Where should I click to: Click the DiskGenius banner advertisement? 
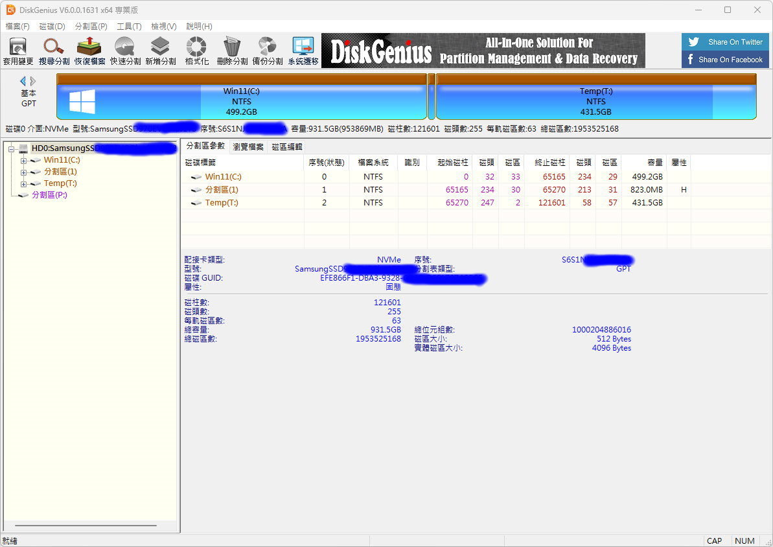tap(483, 51)
